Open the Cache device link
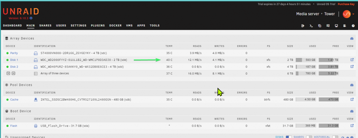Screen dimensions: 358x138 14,100
